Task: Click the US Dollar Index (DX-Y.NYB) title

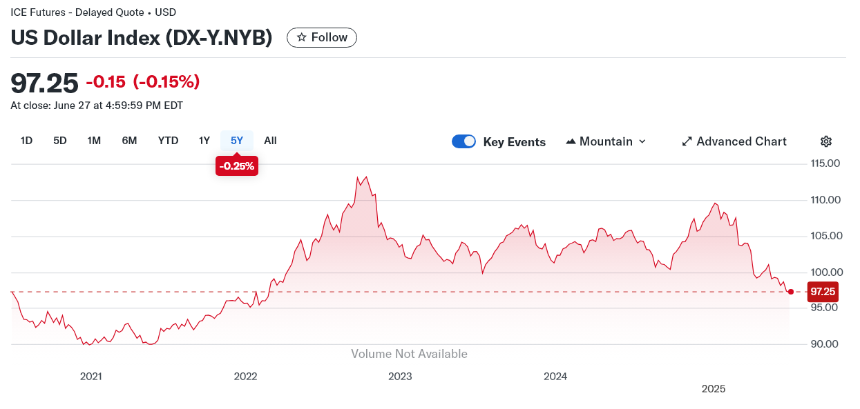Action: pos(142,38)
